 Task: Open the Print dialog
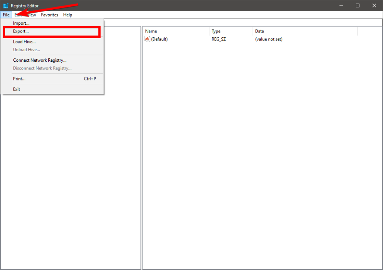pyautogui.click(x=18, y=79)
